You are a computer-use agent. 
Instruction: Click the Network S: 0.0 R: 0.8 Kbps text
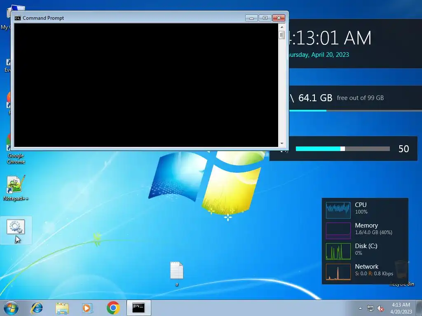[x=374, y=274]
